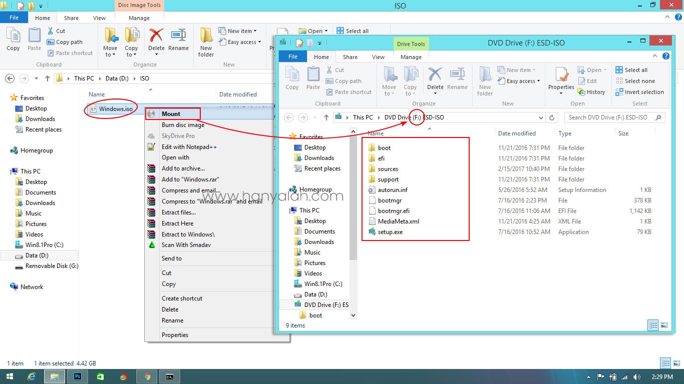Switch DVD Drive window to Large icons view

point(664,325)
